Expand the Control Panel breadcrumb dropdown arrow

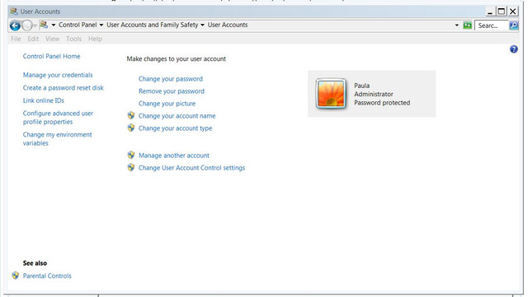(101, 25)
